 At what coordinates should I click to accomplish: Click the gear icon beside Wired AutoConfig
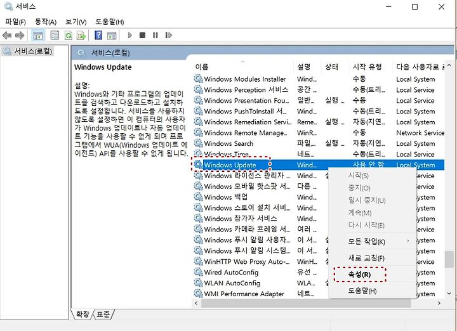click(198, 272)
